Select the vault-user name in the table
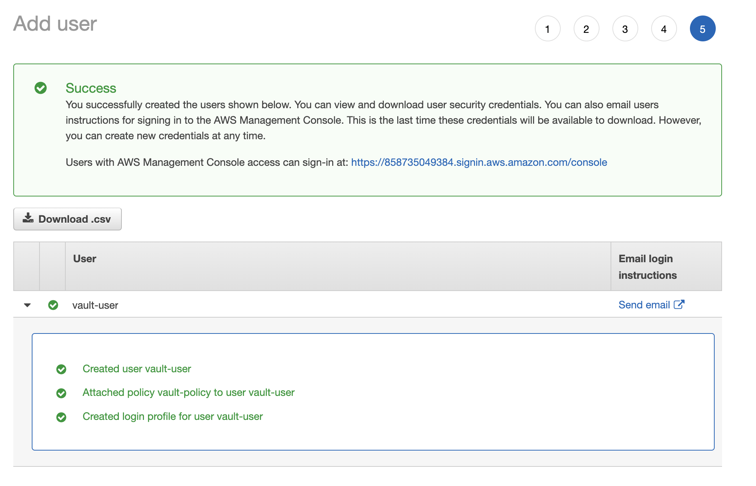This screenshot has width=756, height=486. (95, 305)
